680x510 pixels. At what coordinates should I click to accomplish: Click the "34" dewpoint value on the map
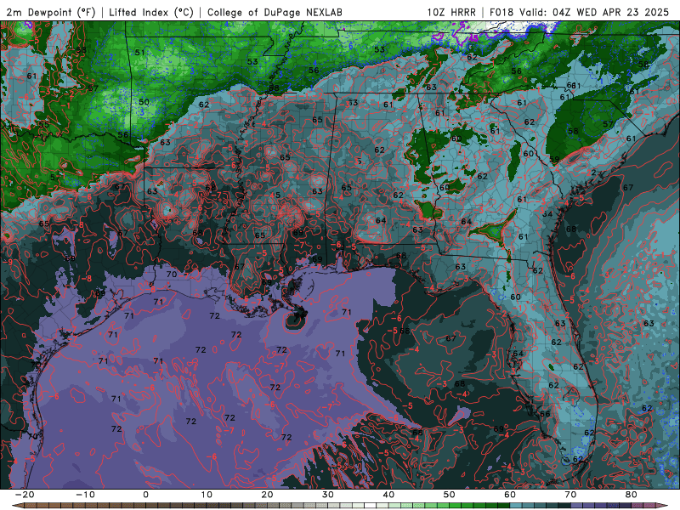click(x=547, y=214)
